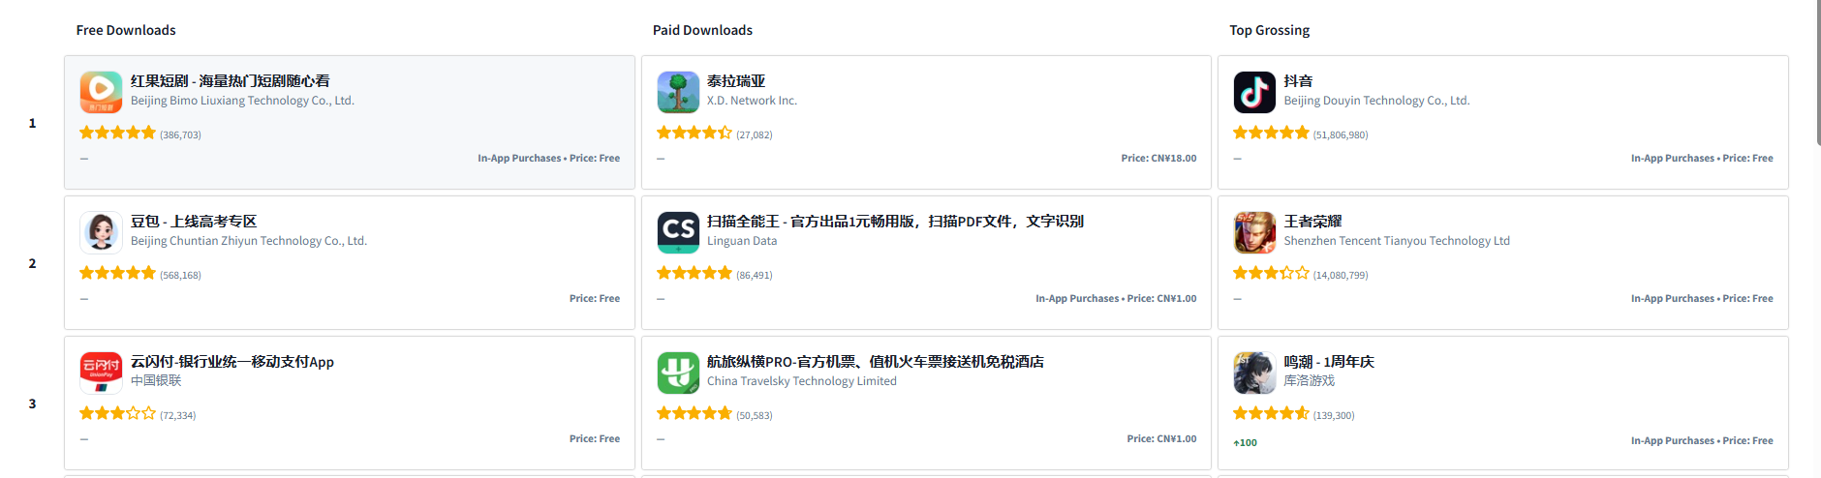The width and height of the screenshot is (1821, 478).
Task: Click the 王者荣耀 title link
Action: coord(1313,222)
